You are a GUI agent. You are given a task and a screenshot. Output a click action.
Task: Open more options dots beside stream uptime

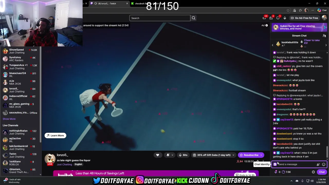pos(263,162)
